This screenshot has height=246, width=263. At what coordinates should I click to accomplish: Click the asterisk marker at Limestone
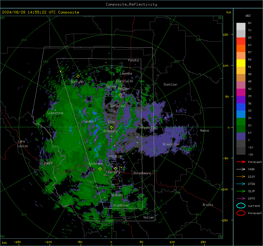tap(55, 110)
